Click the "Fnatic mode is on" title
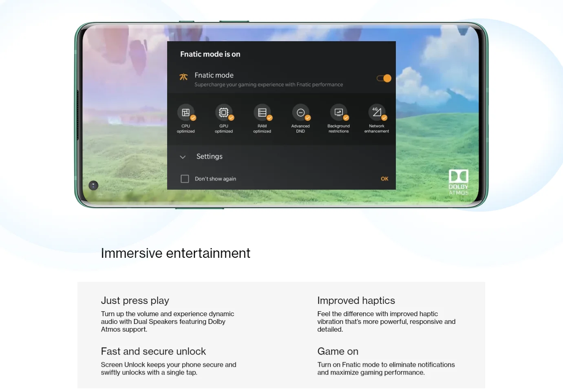563x392 pixels. (x=210, y=54)
